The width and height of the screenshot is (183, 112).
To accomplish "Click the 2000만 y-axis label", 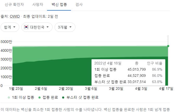I will click(x=6, y=68).
